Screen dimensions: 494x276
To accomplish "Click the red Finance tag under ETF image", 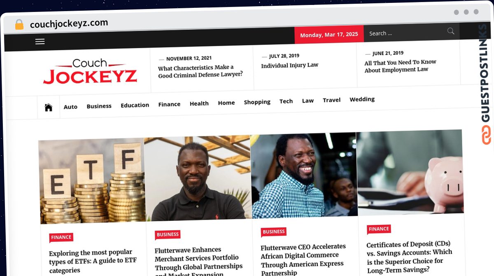I will pyautogui.click(x=61, y=237).
